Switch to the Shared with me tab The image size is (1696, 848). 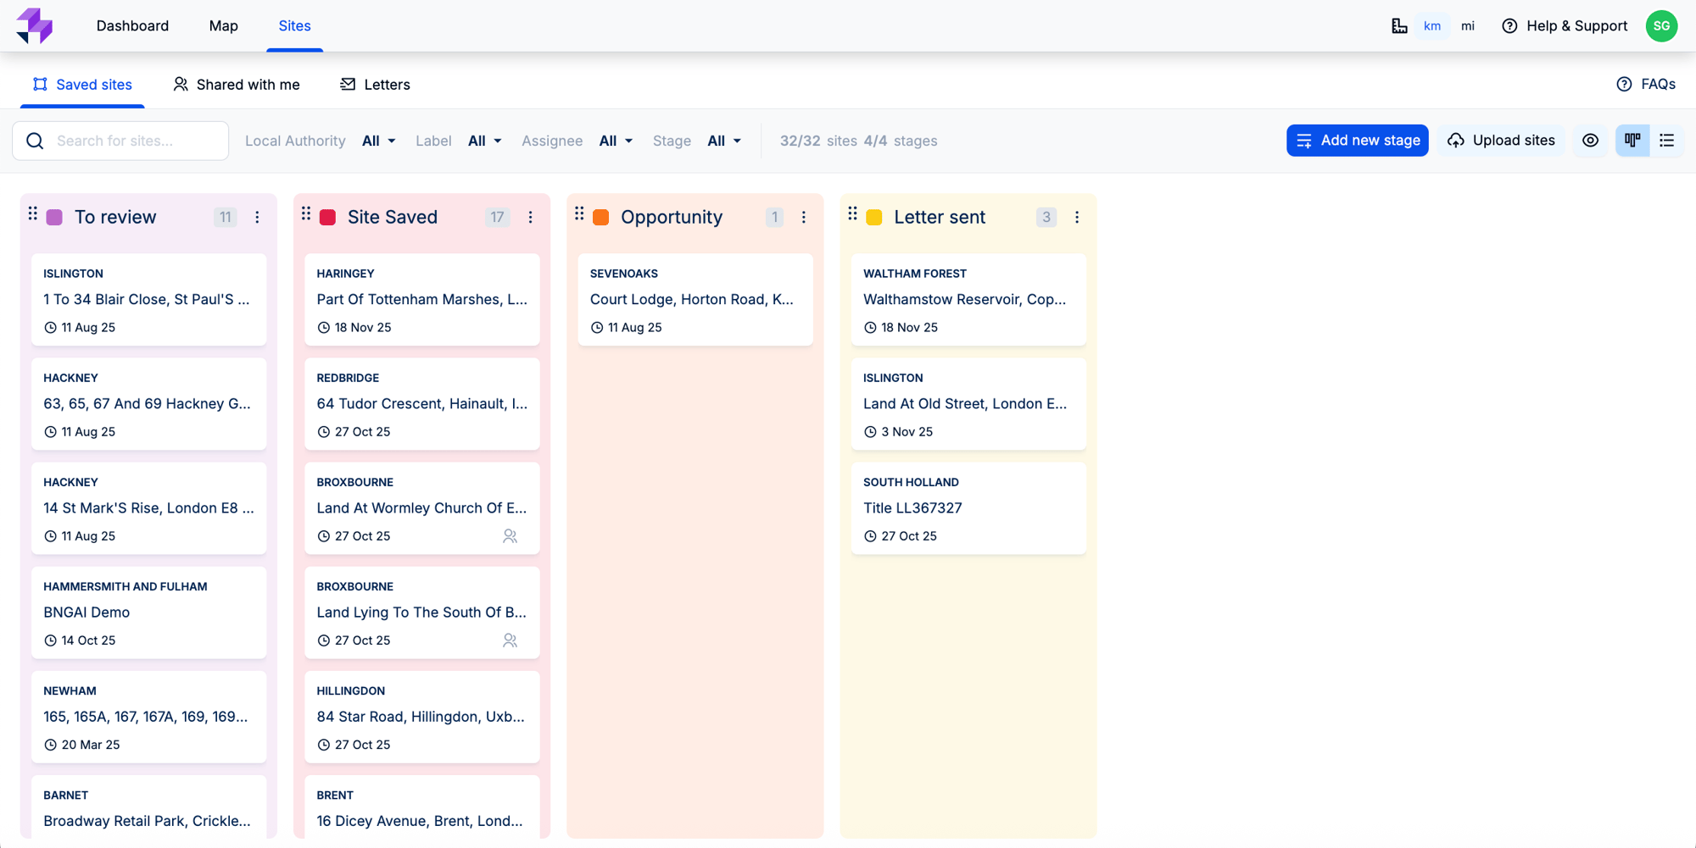(237, 85)
